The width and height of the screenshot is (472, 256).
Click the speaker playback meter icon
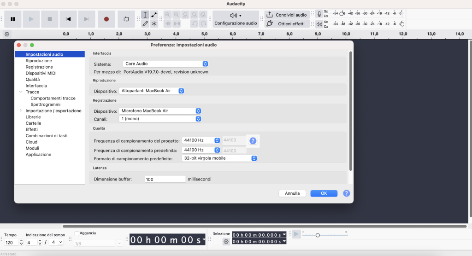pos(319,24)
